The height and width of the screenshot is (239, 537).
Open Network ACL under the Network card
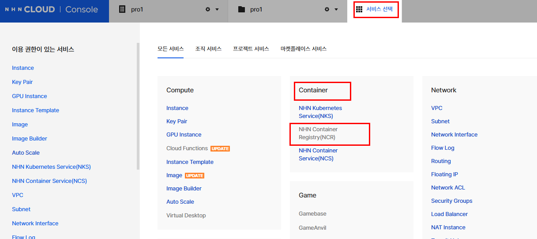point(448,188)
